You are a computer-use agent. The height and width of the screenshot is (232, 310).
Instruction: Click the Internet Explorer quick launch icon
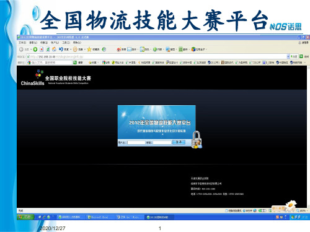(x=44, y=217)
